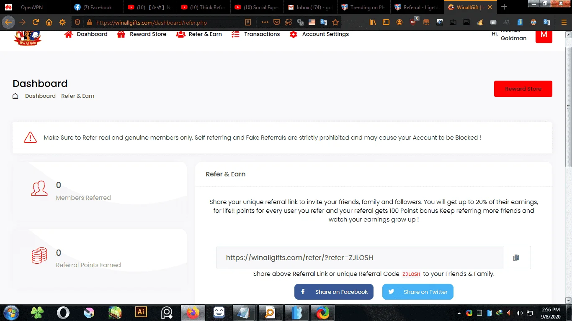Switch to the (7) Facebook tab
This screenshot has height=321, width=572.
(x=98, y=7)
